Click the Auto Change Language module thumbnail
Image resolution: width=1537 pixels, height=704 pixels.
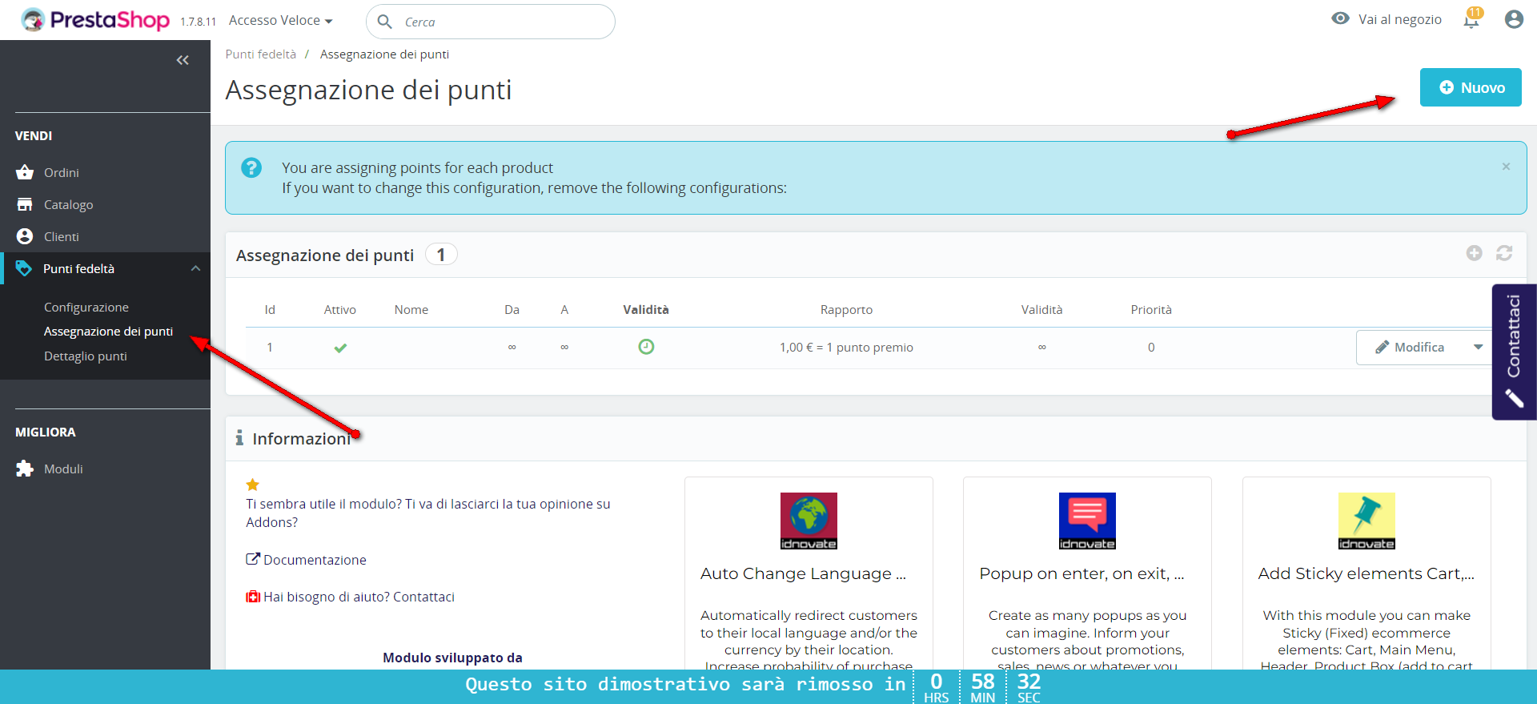click(x=809, y=521)
